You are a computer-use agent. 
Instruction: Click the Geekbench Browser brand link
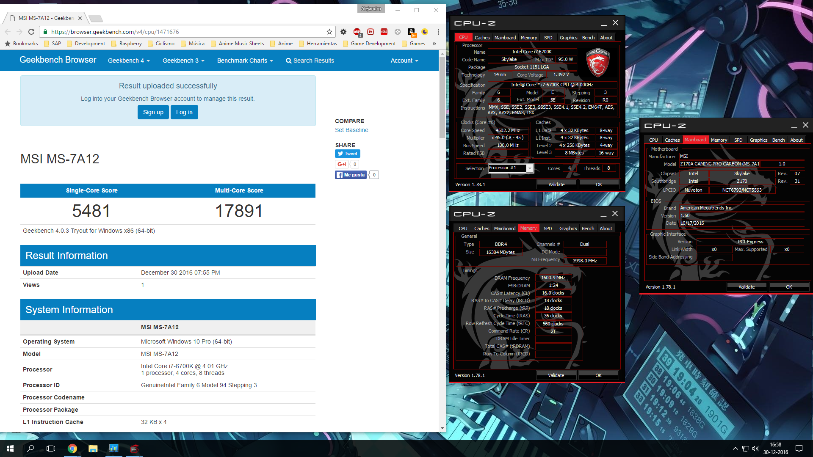pos(58,60)
